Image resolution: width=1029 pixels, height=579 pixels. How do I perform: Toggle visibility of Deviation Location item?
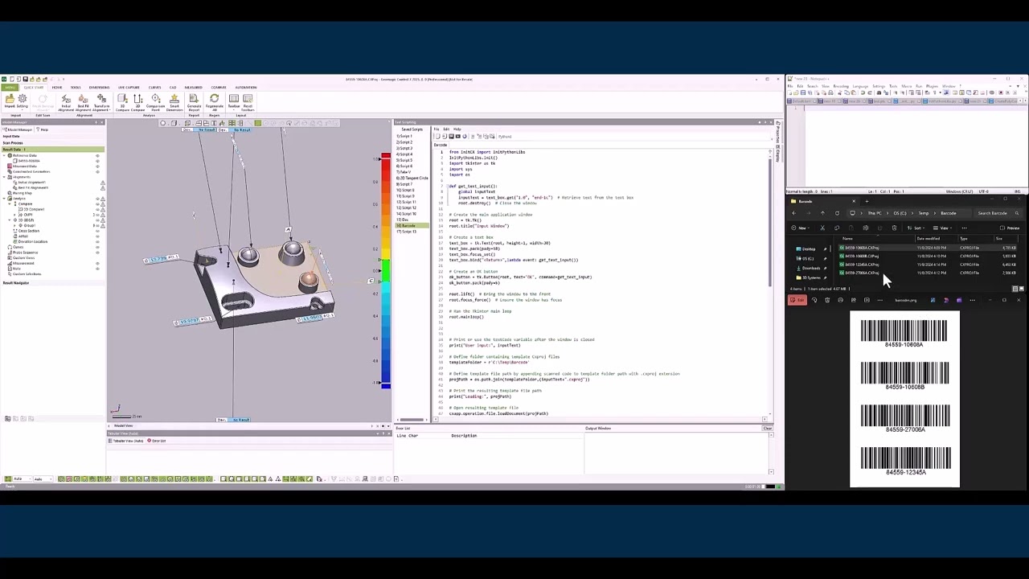click(x=98, y=241)
